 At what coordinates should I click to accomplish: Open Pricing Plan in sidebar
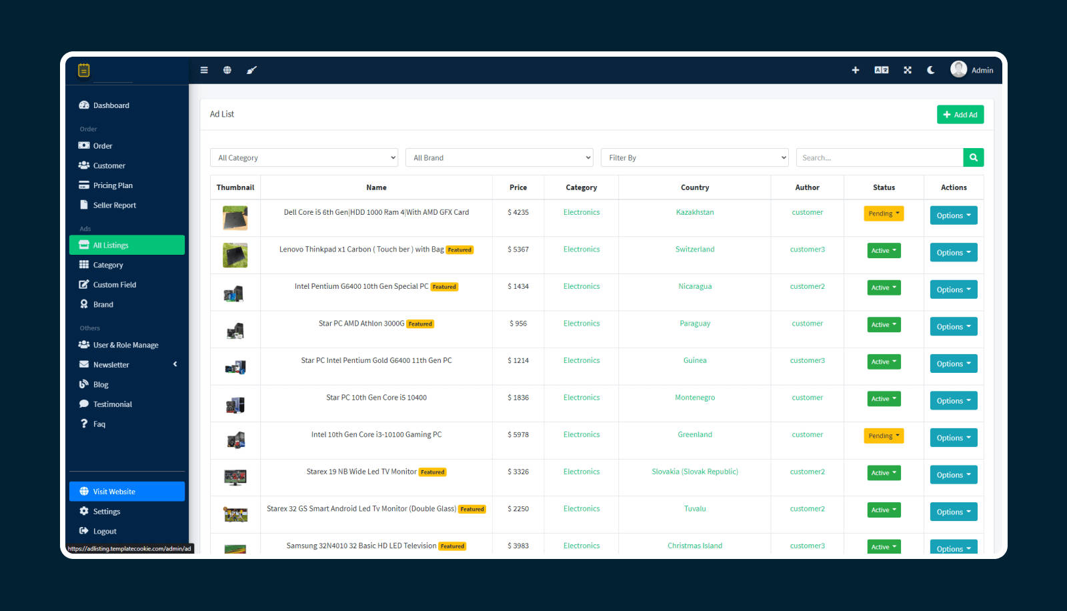(127, 185)
